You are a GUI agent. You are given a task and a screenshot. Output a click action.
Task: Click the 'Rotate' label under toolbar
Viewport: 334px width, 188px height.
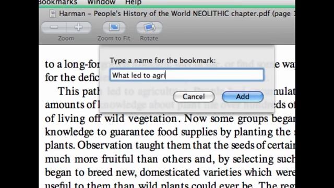click(149, 39)
